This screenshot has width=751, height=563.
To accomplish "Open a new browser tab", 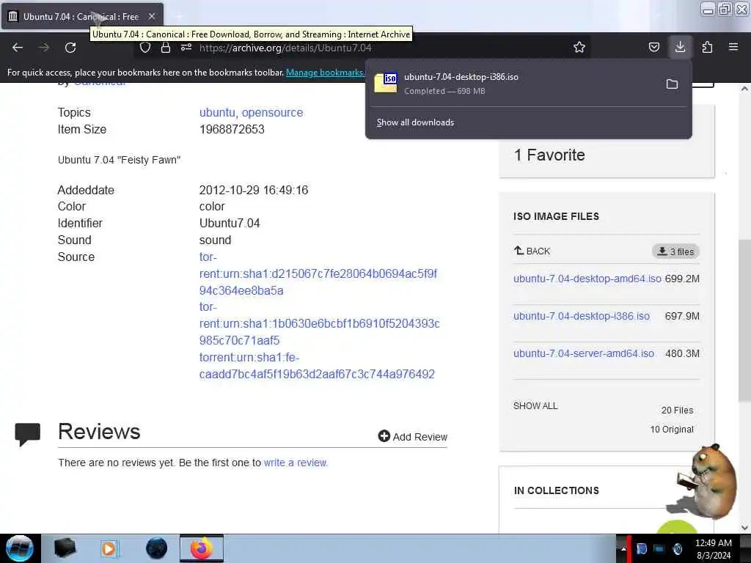I will (x=179, y=17).
